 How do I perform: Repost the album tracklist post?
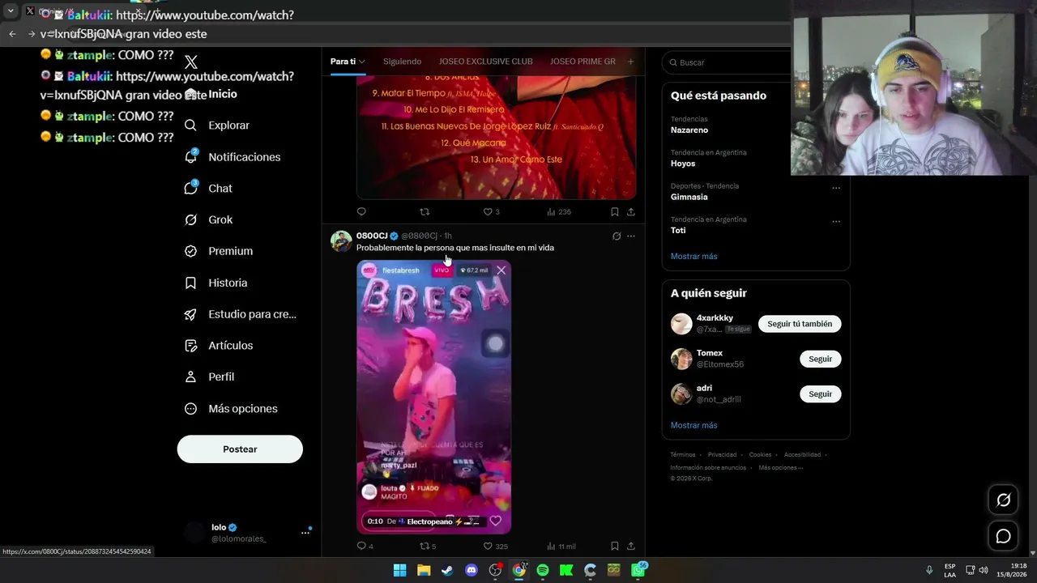click(425, 212)
